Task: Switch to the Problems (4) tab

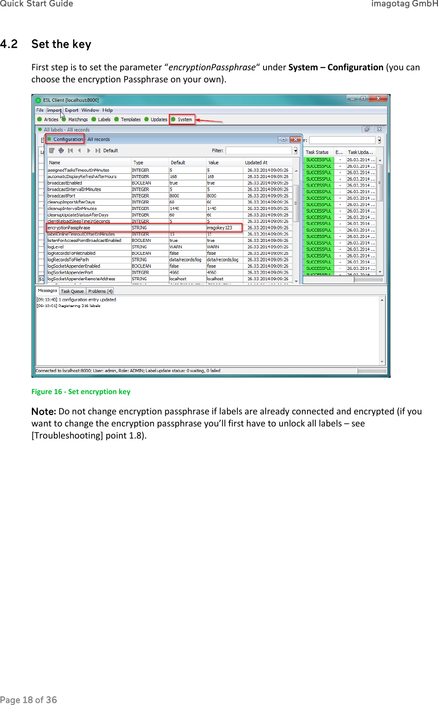Action: [x=100, y=291]
